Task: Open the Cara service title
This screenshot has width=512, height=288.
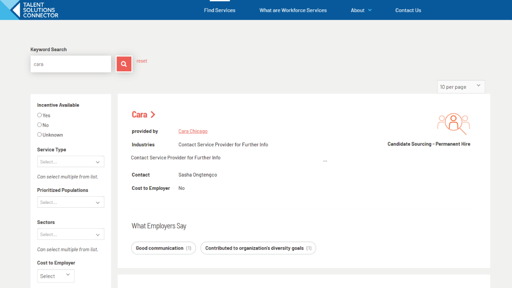Action: [140, 115]
